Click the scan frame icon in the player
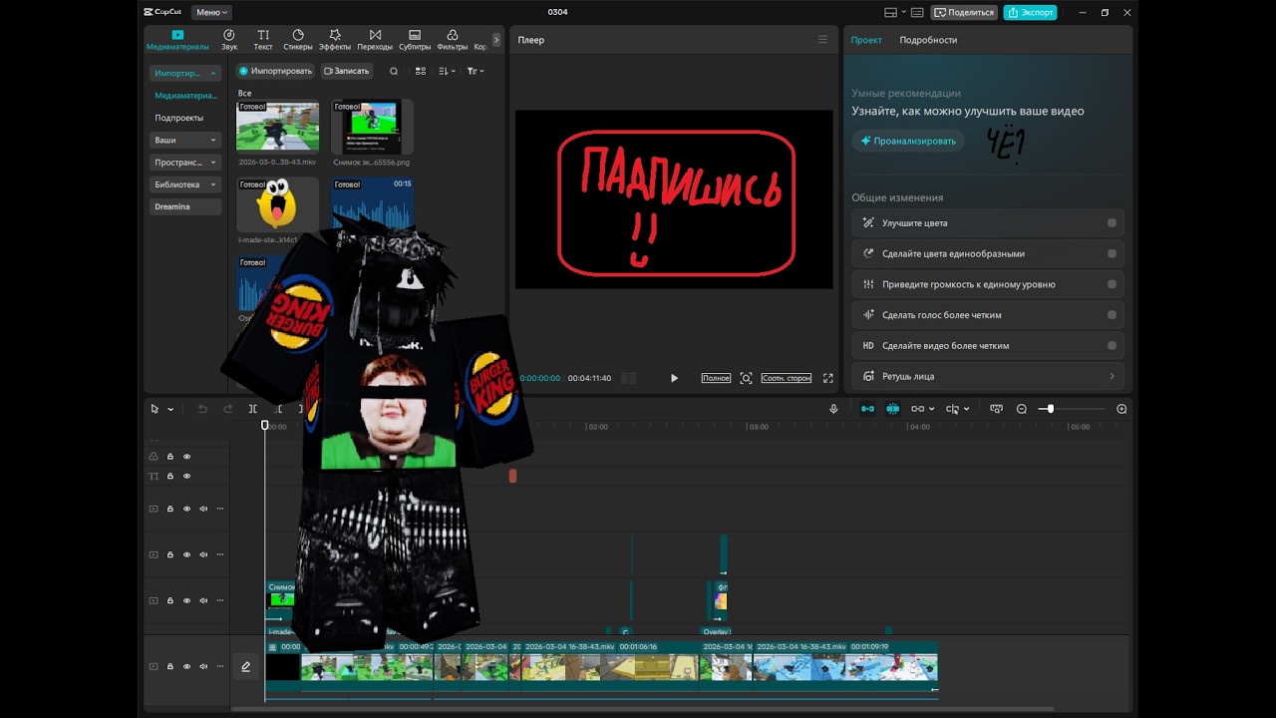 tap(746, 378)
